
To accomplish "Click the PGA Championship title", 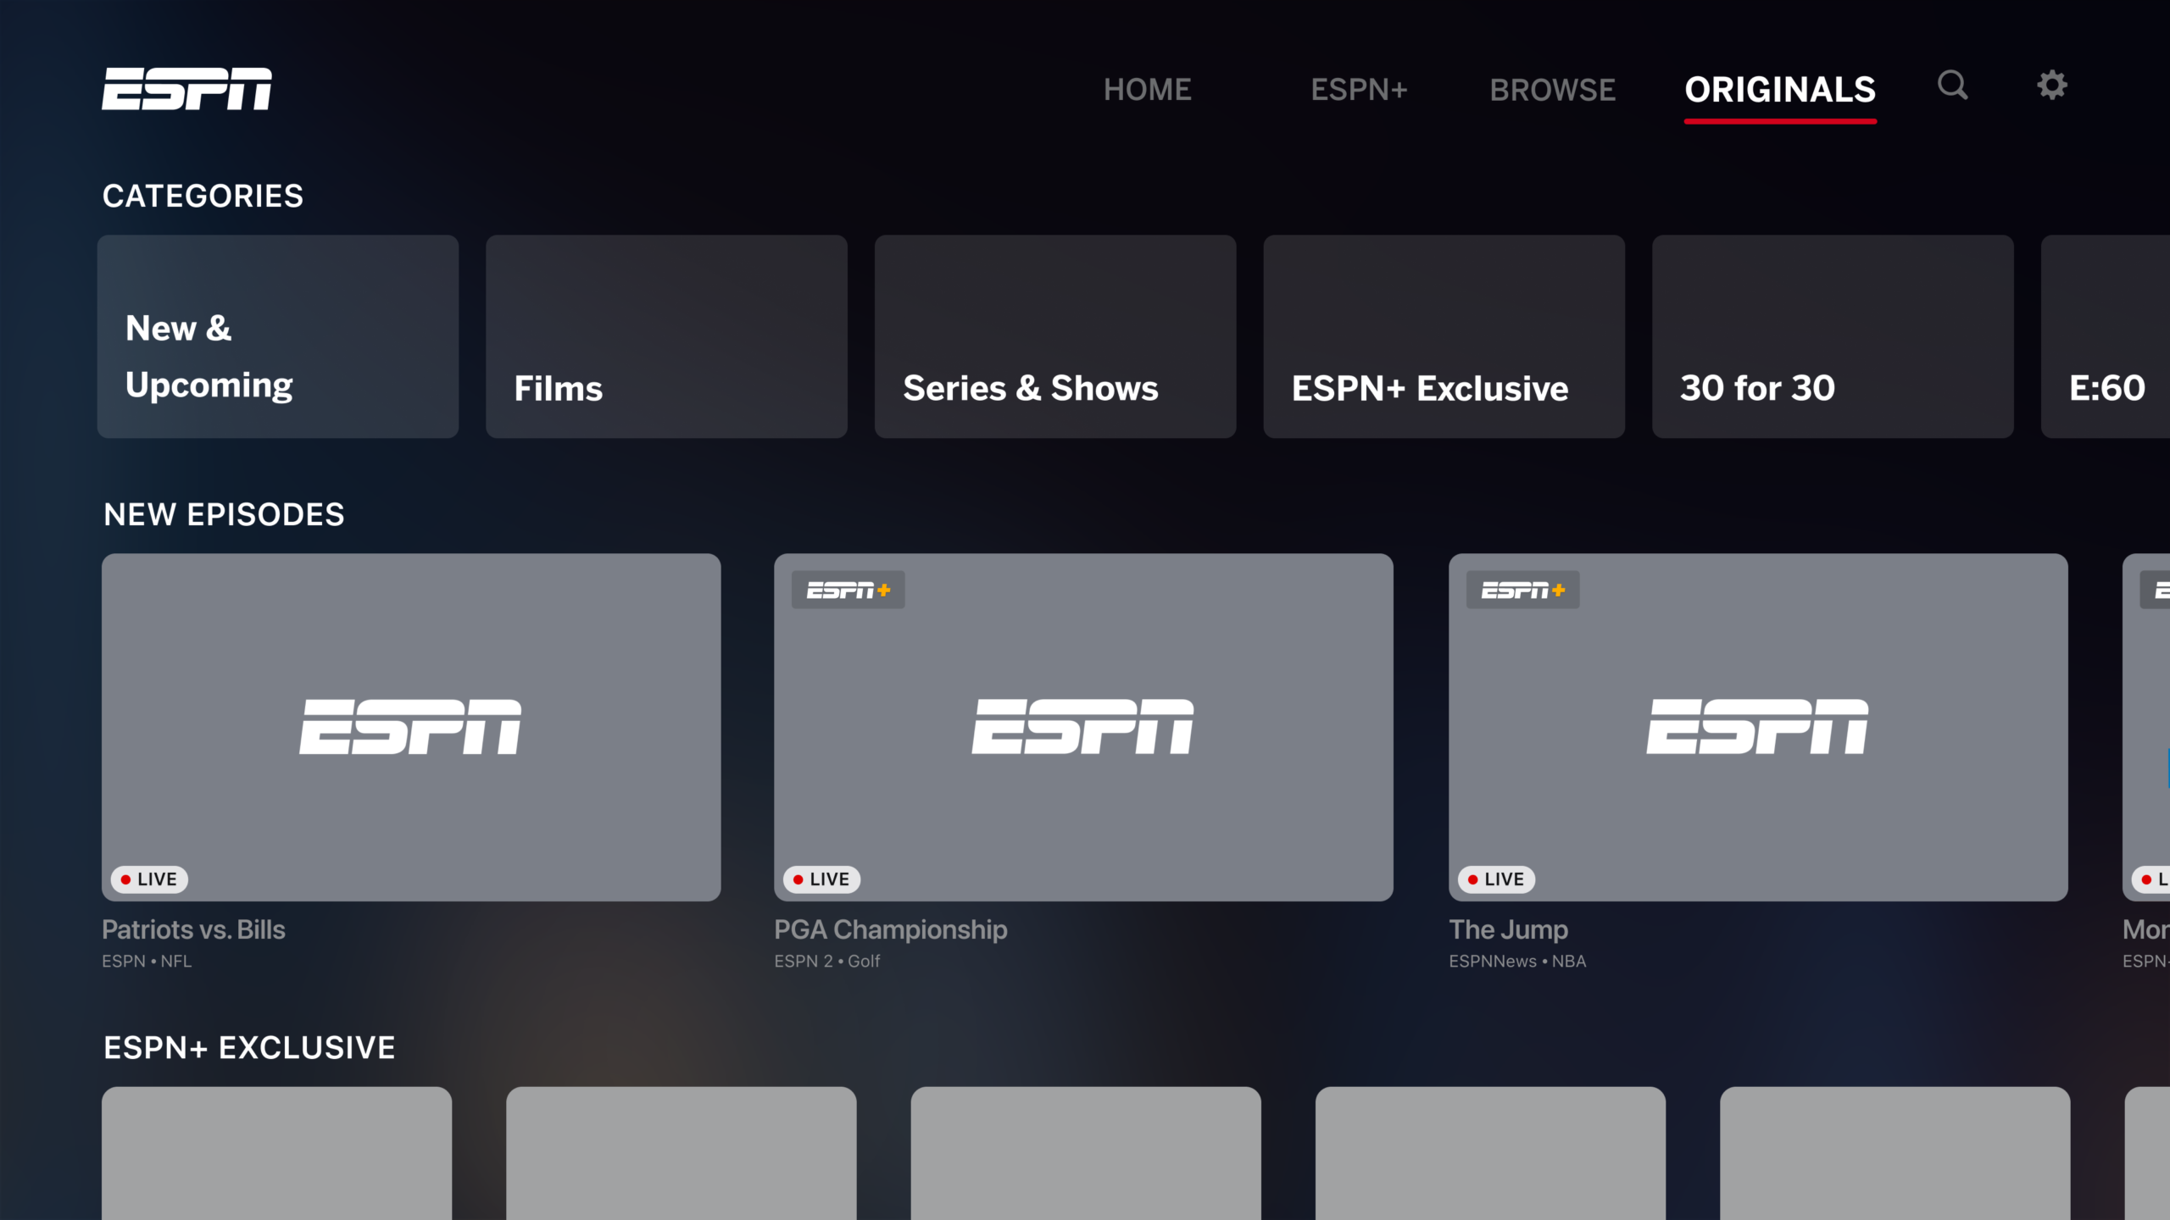I will [x=890, y=929].
